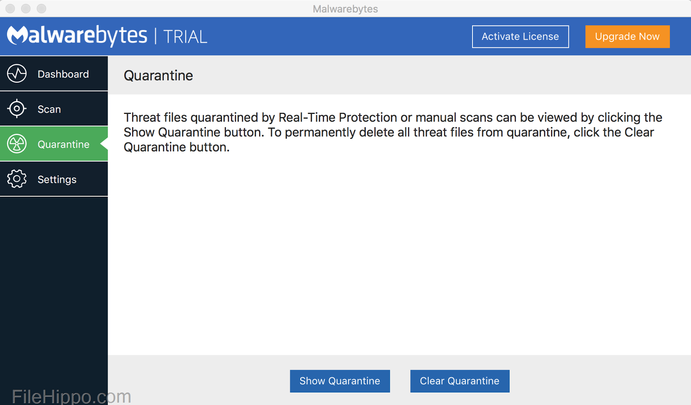Go to the Settings sidebar entry

click(57, 179)
